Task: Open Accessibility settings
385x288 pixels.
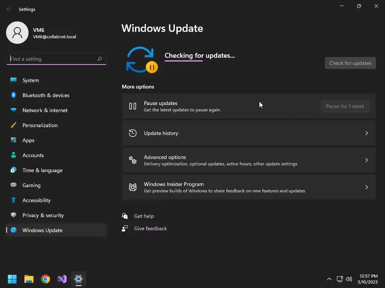Action: (56, 200)
